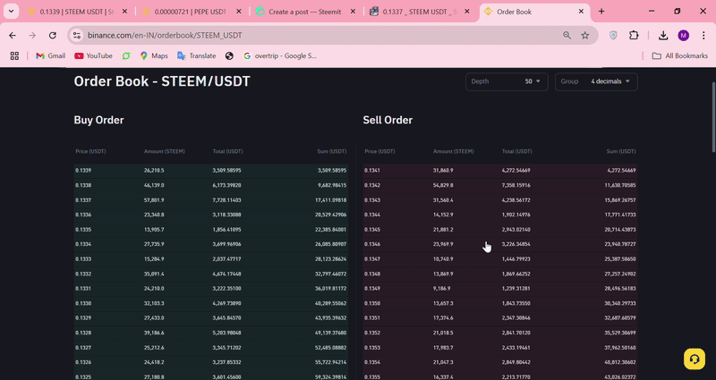The width and height of the screenshot is (716, 380).
Task: Open a new browser tab
Action: [x=601, y=12]
